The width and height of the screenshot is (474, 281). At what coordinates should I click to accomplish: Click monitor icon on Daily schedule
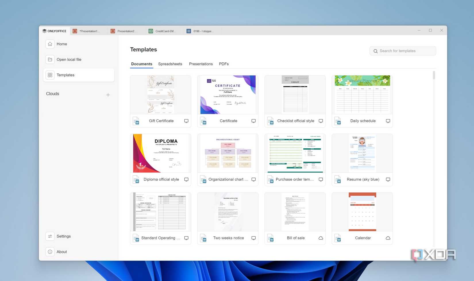pos(388,121)
